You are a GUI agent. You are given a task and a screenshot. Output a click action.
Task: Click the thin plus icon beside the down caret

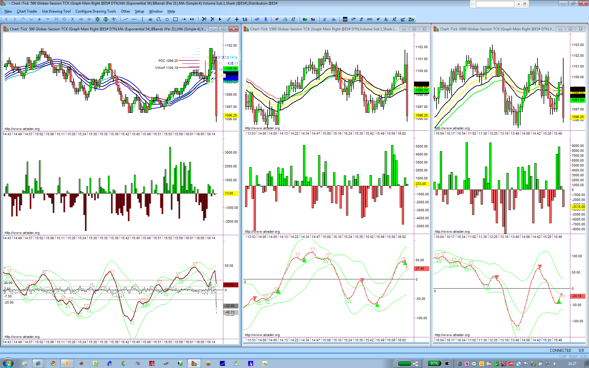(39, 19)
